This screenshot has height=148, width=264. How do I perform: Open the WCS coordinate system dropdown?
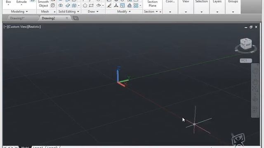pos(246,60)
